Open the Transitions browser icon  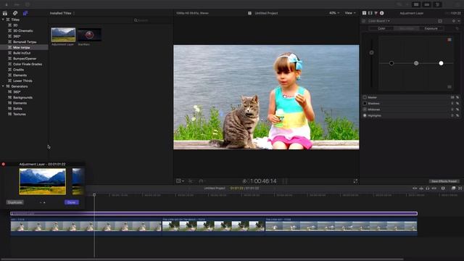pos(460,188)
